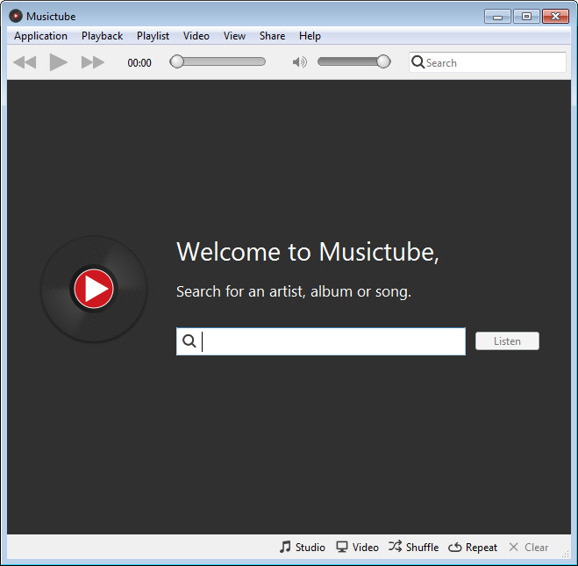This screenshot has height=566, width=578.
Task: Enable Repeat in status bar
Action: [x=473, y=547]
